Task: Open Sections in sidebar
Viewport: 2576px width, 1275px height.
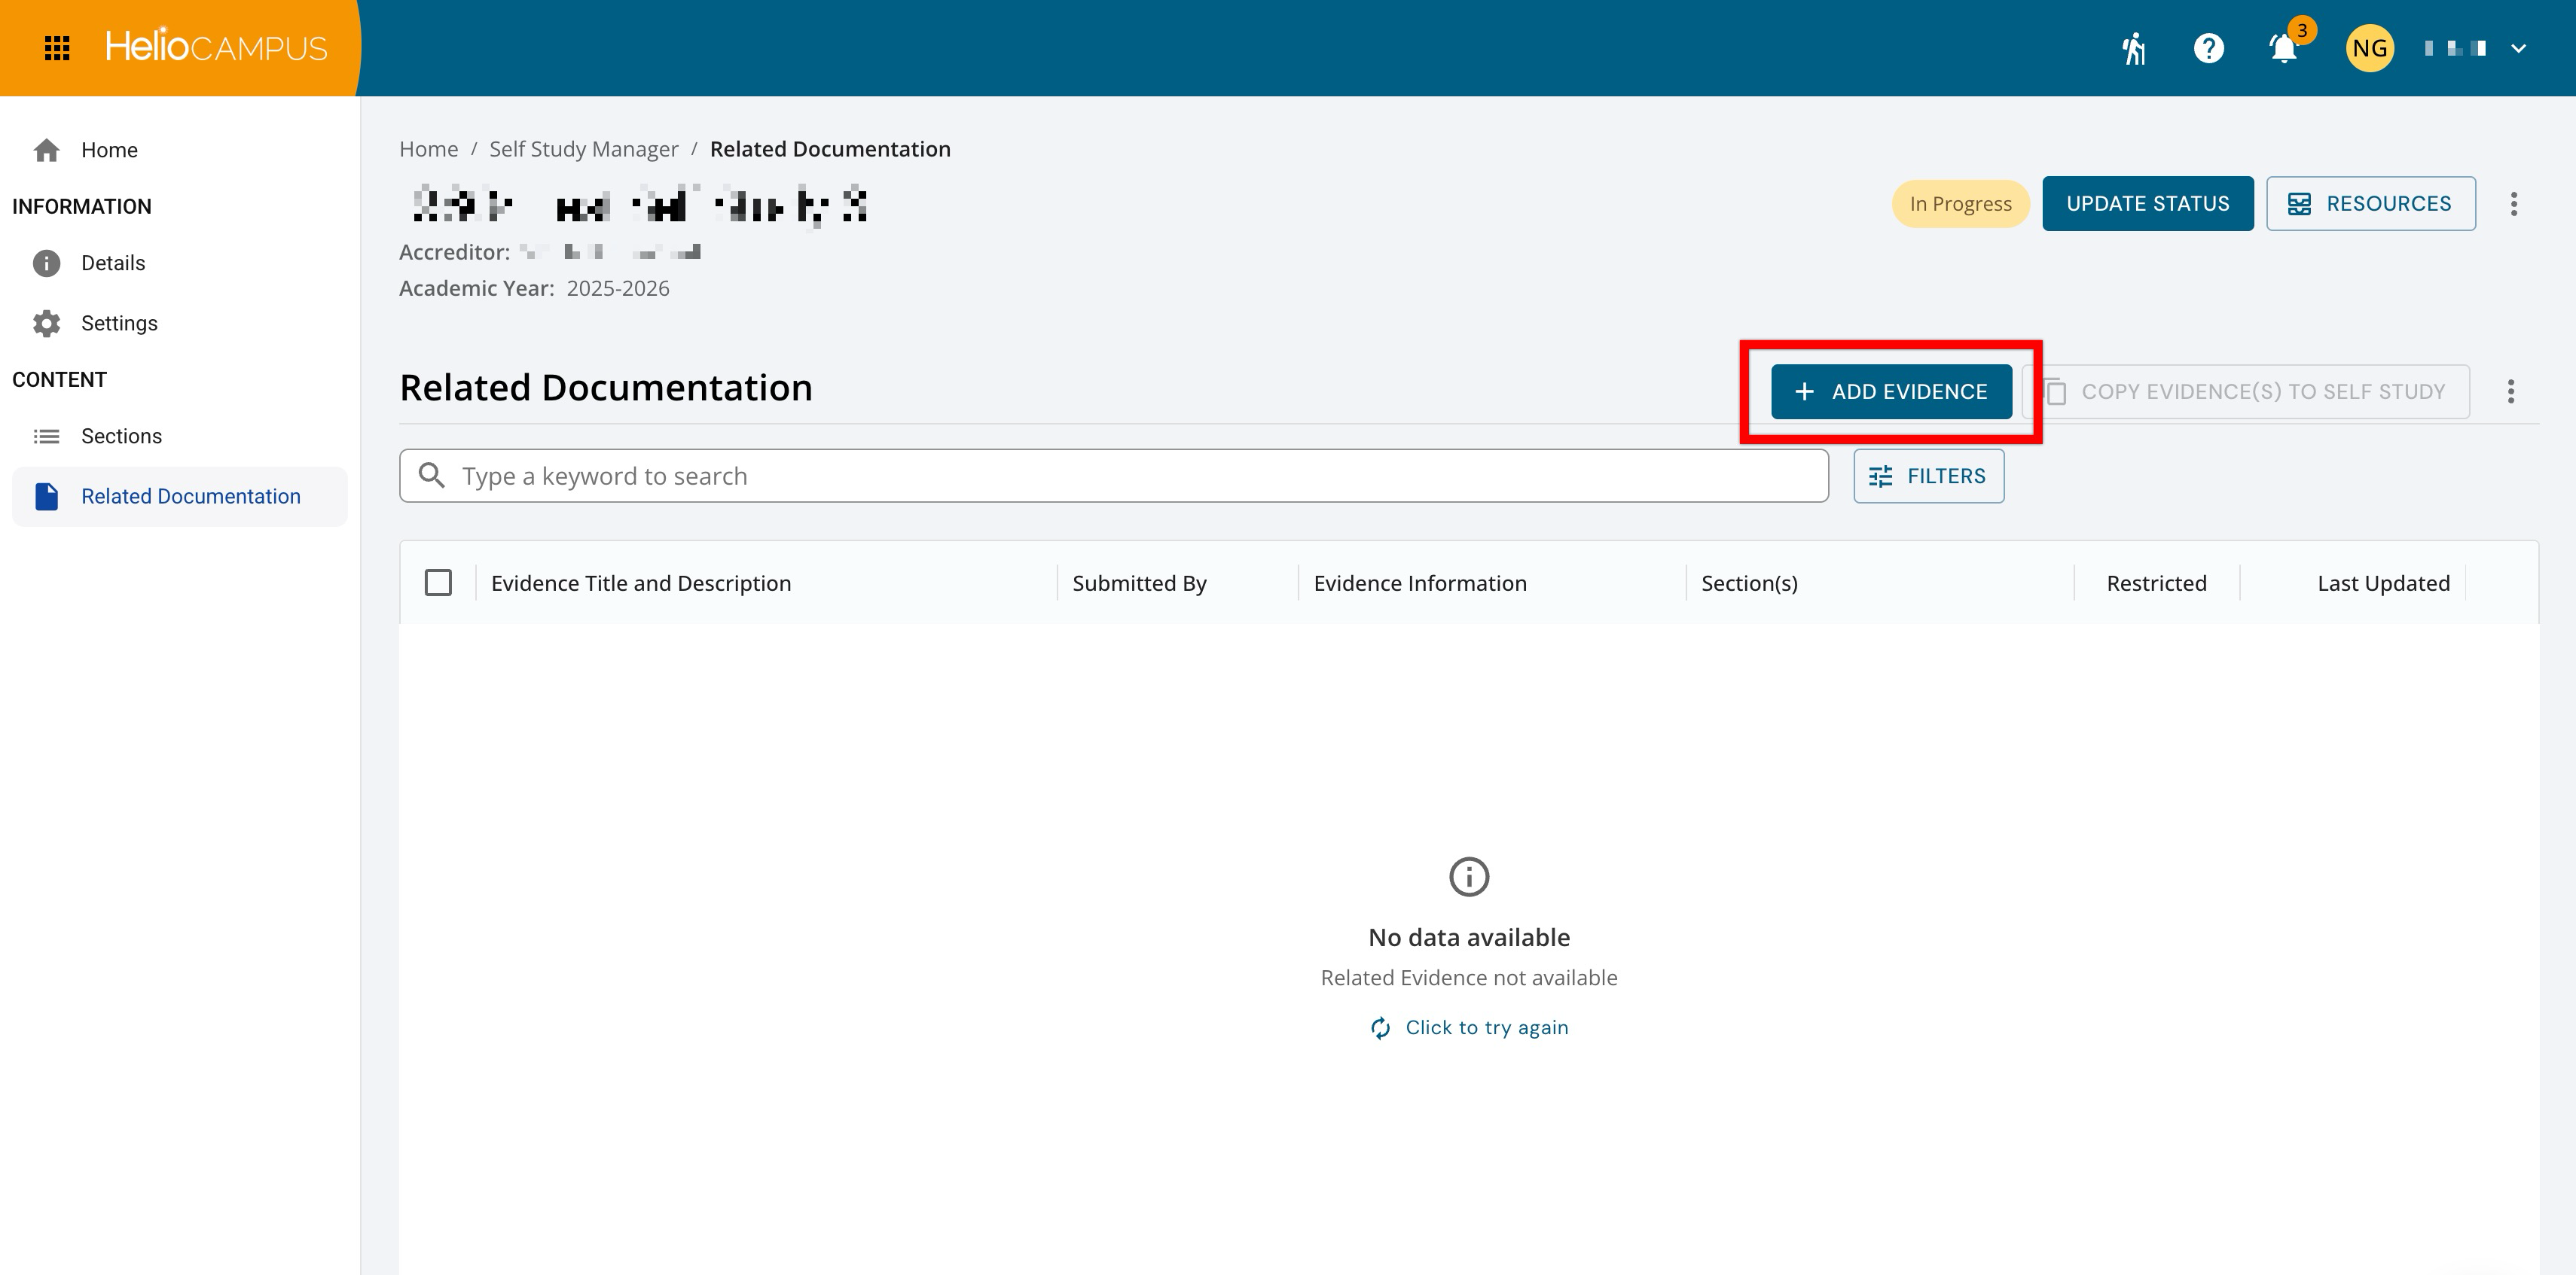Action: click(180, 436)
